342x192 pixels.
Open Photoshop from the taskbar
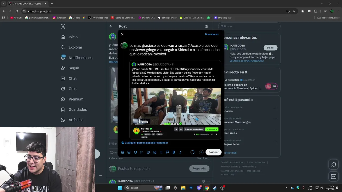(191, 188)
